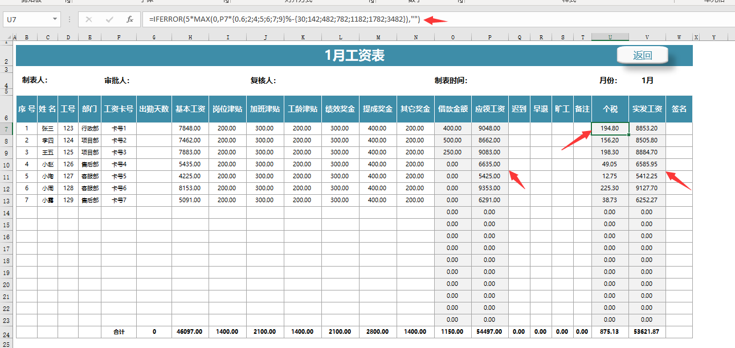Select the name cell 李四
735x348 pixels.
coord(48,140)
